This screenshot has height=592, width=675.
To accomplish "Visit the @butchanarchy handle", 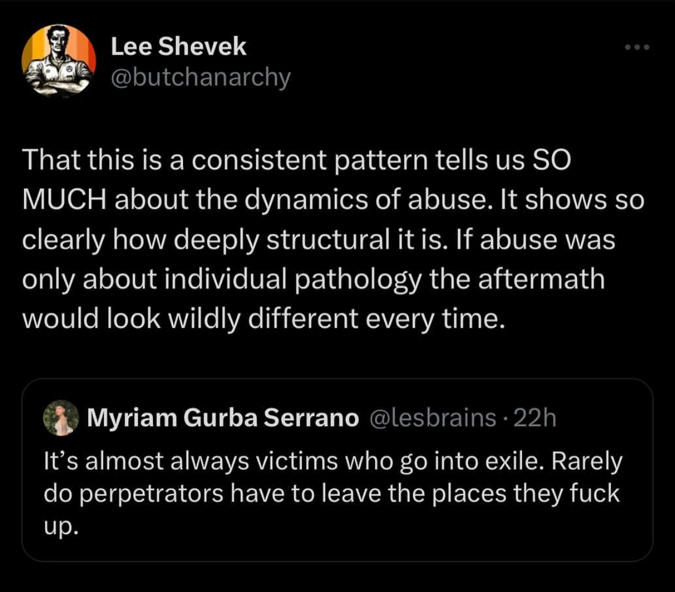I will (200, 77).
